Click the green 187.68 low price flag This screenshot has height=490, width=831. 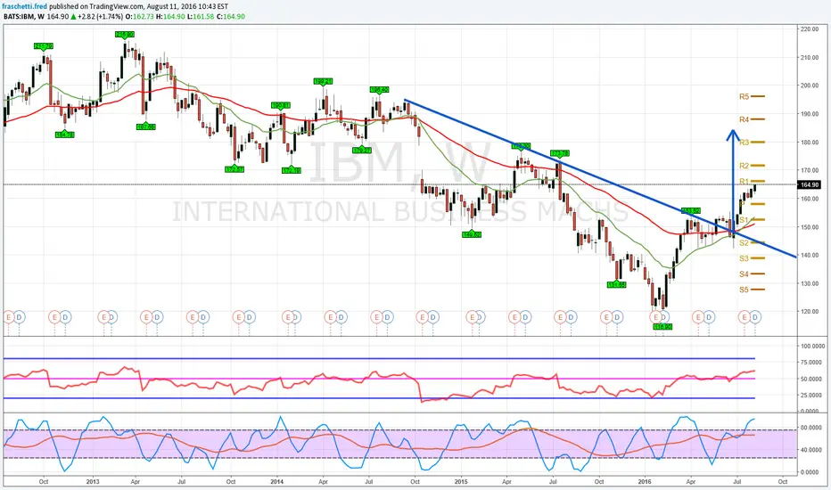point(145,127)
